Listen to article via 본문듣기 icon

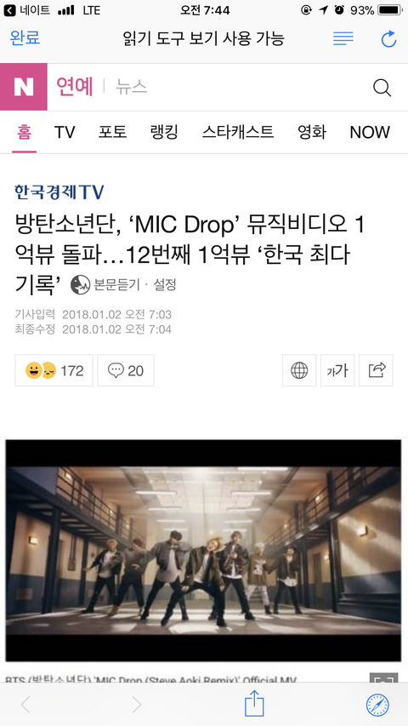(105, 284)
